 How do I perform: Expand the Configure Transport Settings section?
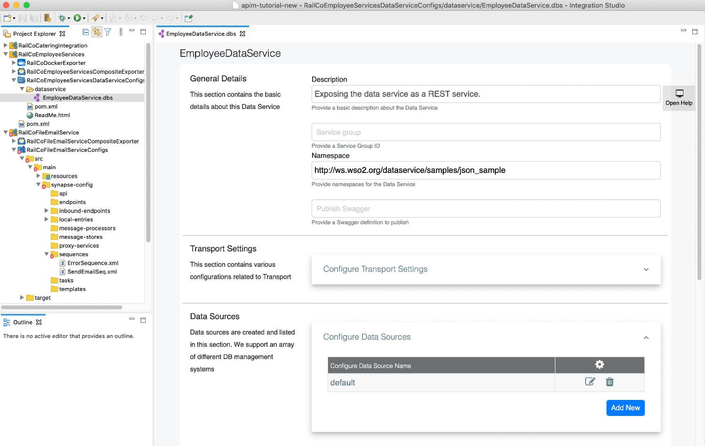pyautogui.click(x=646, y=269)
